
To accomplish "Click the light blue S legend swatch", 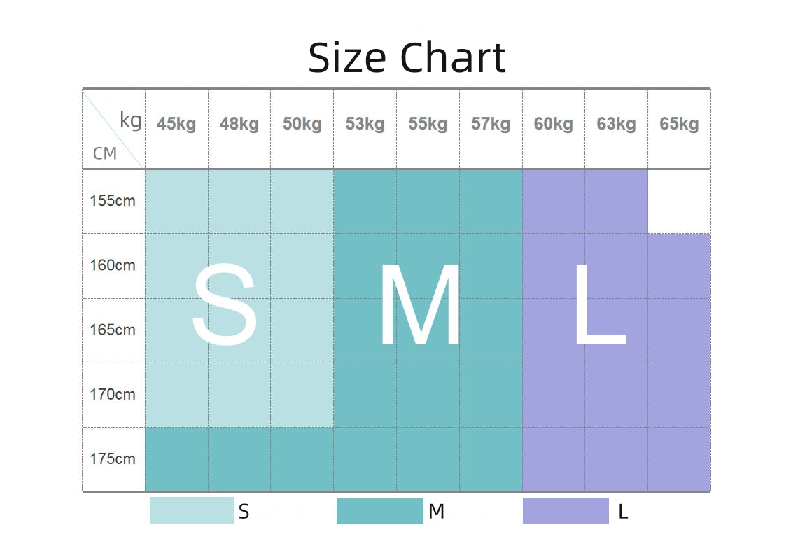I will pyautogui.click(x=192, y=510).
